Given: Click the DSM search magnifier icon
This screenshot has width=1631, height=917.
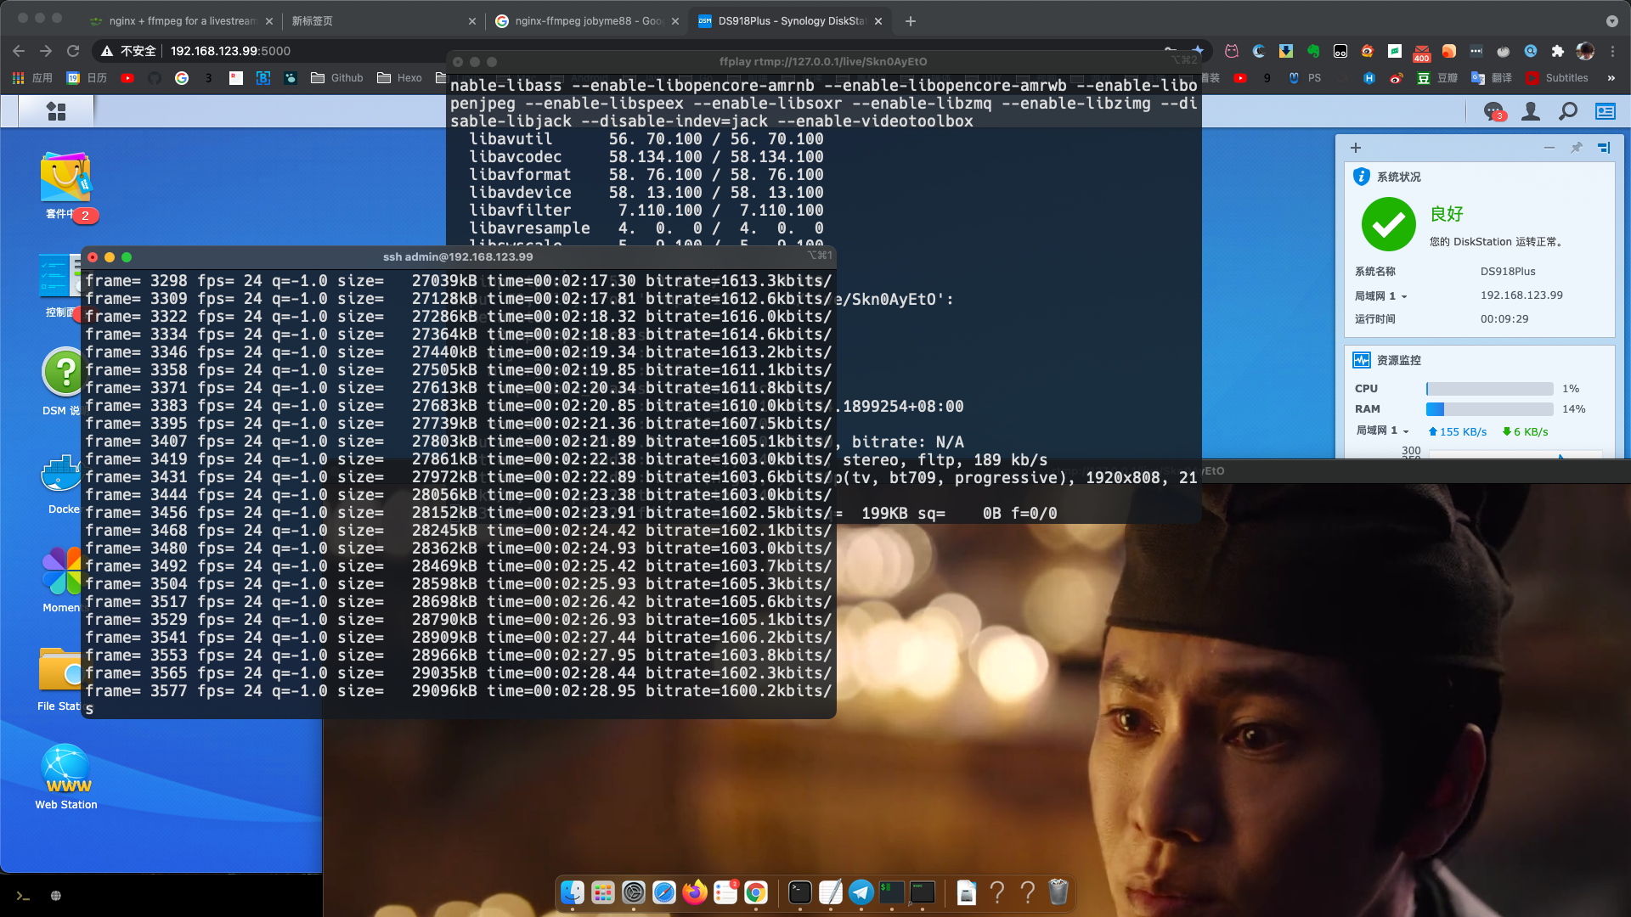Looking at the screenshot, I should (x=1568, y=111).
